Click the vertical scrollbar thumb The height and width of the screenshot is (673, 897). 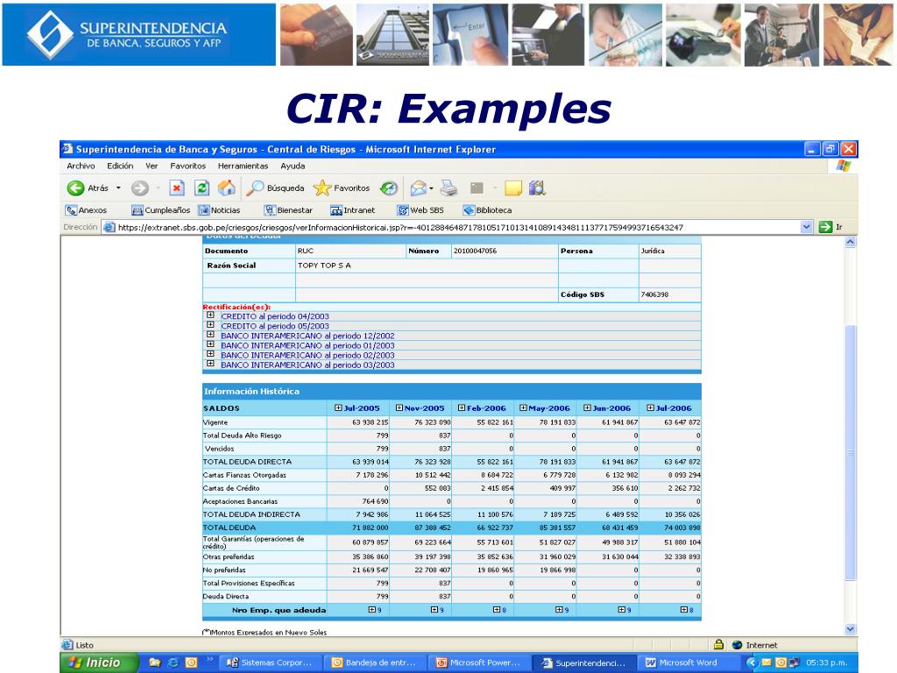[x=850, y=452]
